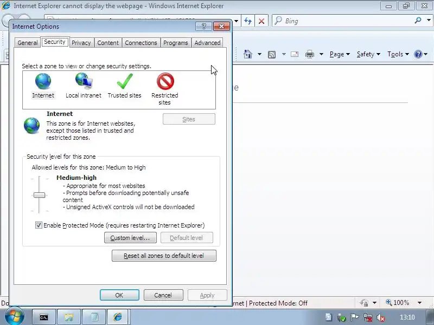Image resolution: width=434 pixels, height=325 pixels.
Task: Click Cancel in Internet Options
Action: coord(163,295)
